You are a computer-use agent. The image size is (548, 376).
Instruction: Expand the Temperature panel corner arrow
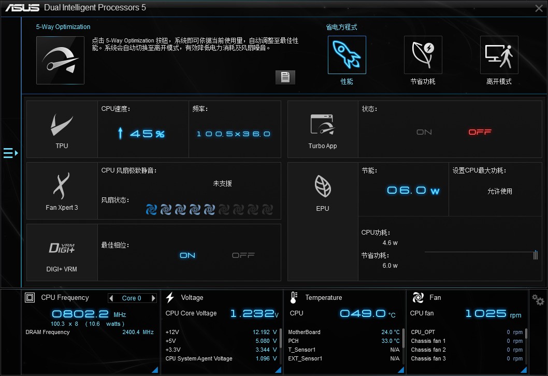(401, 370)
